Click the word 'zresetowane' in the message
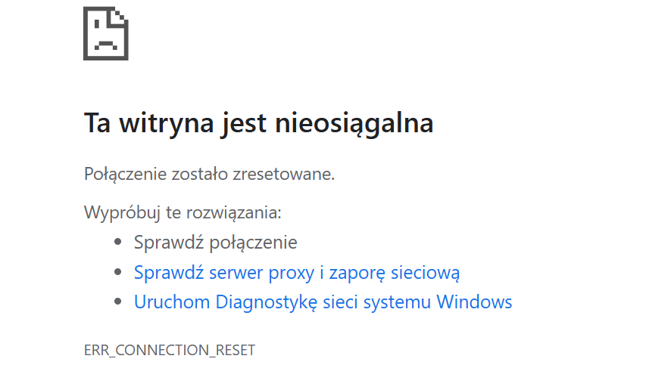 point(282,175)
